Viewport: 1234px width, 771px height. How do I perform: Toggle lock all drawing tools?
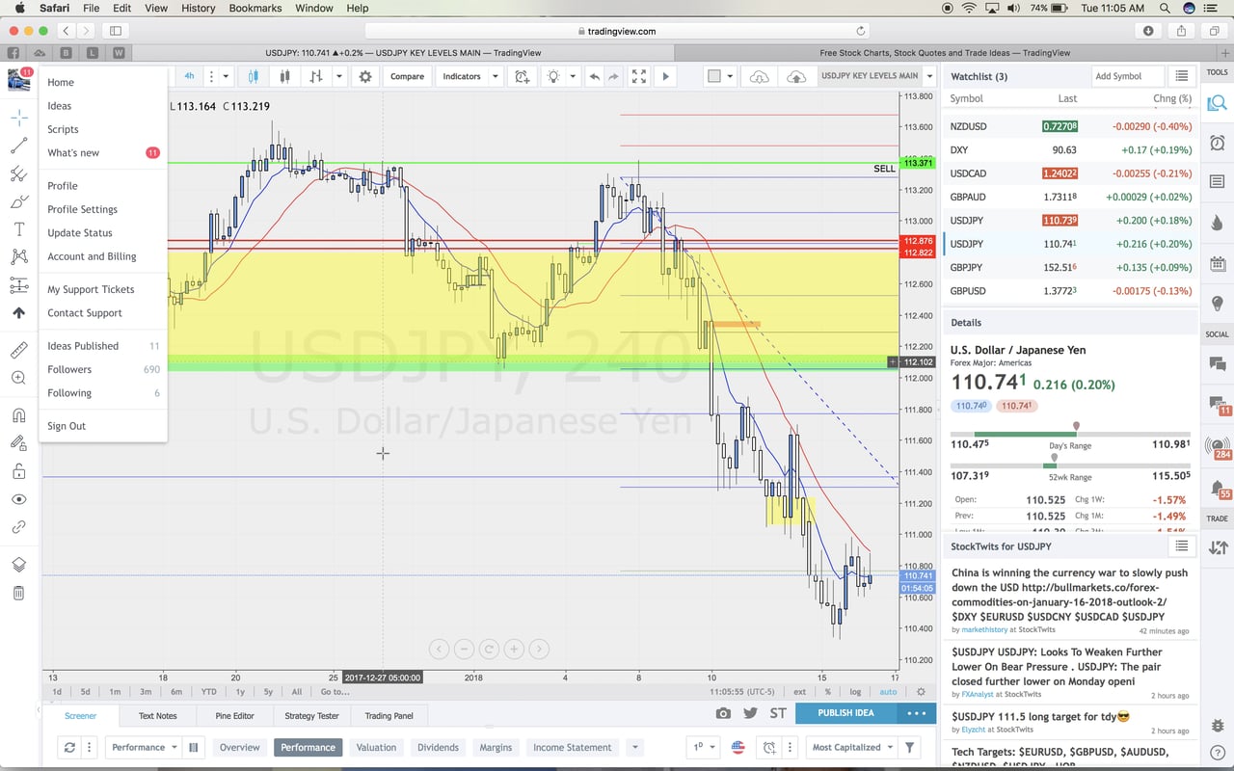(x=18, y=471)
